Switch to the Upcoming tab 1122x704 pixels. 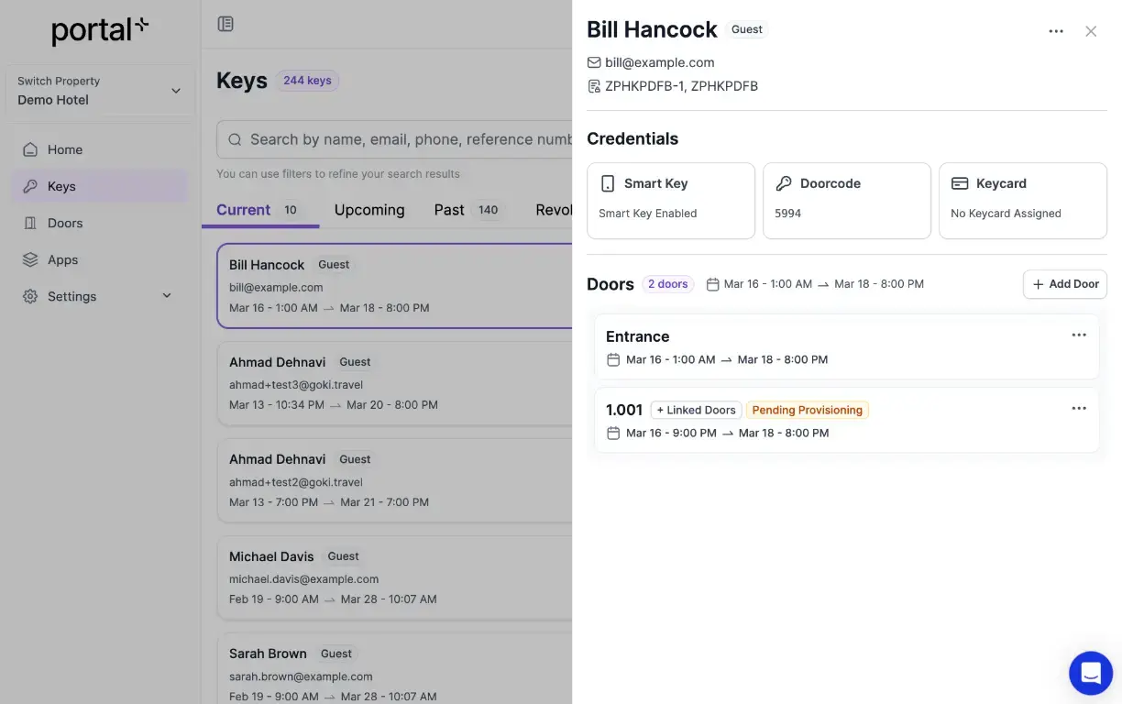point(368,210)
